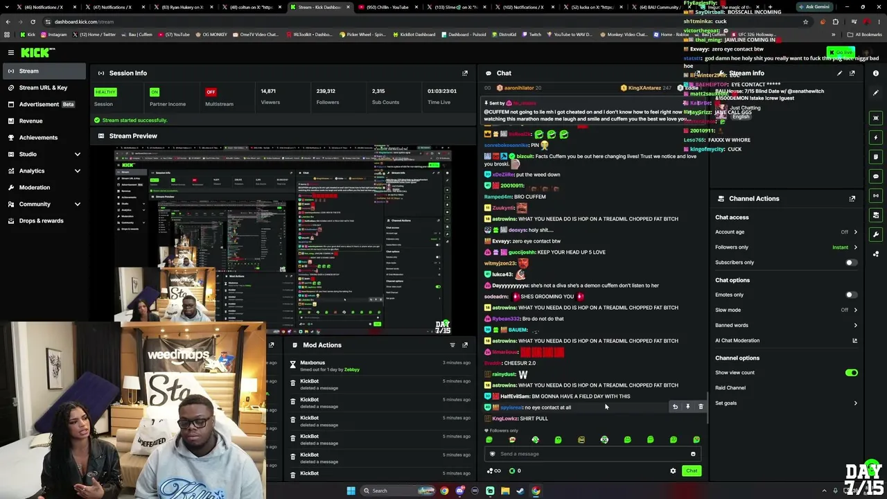Pop out the Session Info panel

pos(465,73)
